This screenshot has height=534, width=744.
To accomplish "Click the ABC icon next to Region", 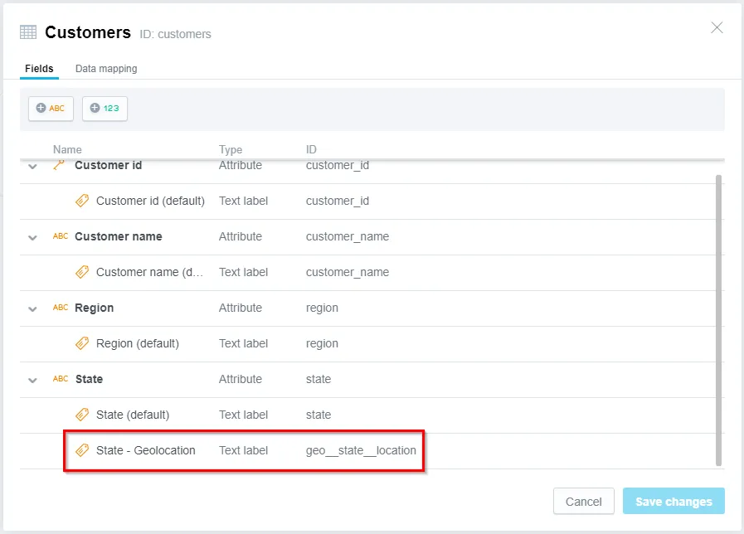I will [x=59, y=308].
